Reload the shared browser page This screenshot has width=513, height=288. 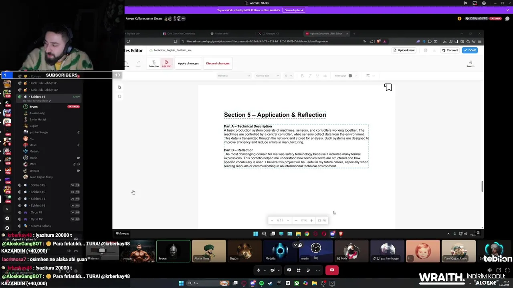point(128,41)
